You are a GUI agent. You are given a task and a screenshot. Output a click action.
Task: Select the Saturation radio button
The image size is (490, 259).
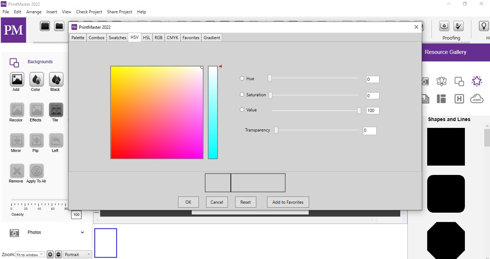(x=242, y=95)
